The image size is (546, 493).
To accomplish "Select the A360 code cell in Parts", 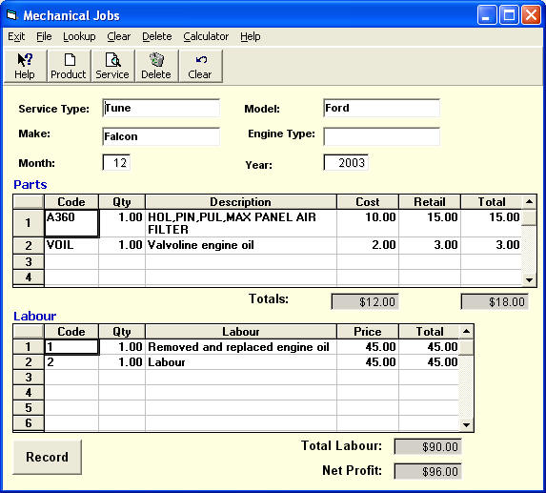I will tap(71, 223).
